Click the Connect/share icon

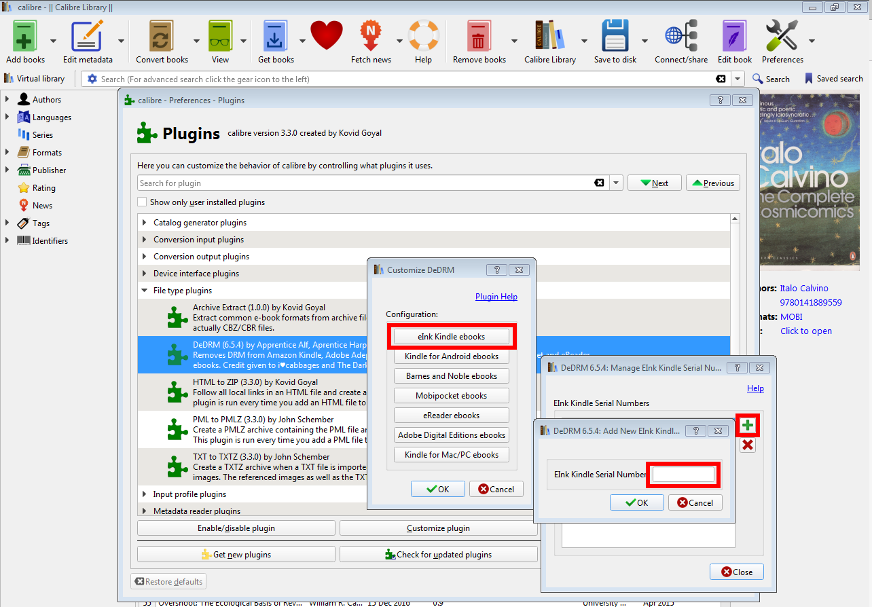680,37
